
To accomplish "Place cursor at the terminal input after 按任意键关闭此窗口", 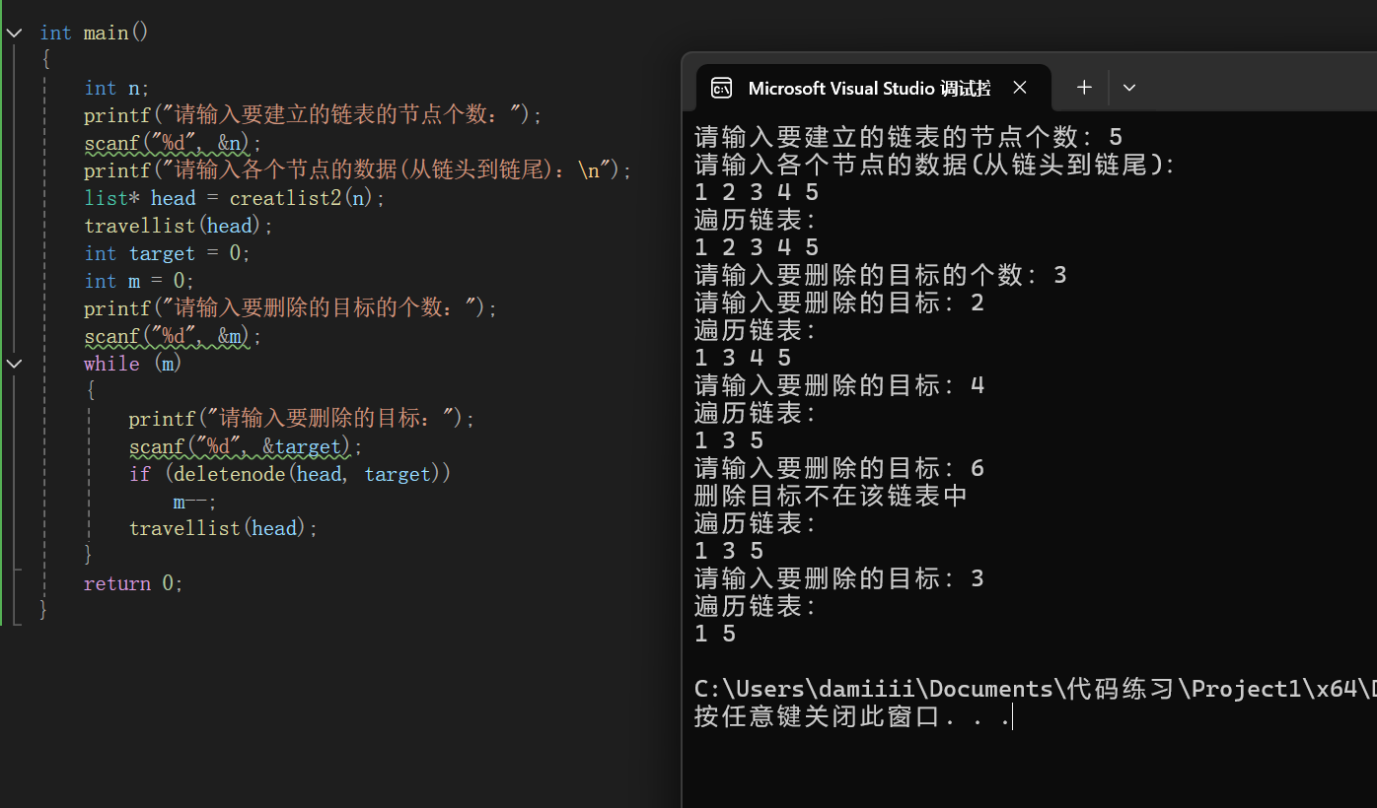I will 1010,717.
